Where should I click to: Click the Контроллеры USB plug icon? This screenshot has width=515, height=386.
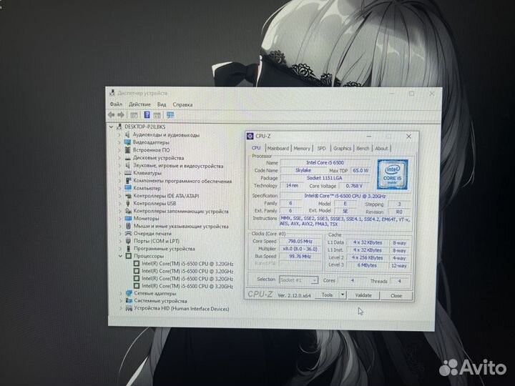[128, 204]
